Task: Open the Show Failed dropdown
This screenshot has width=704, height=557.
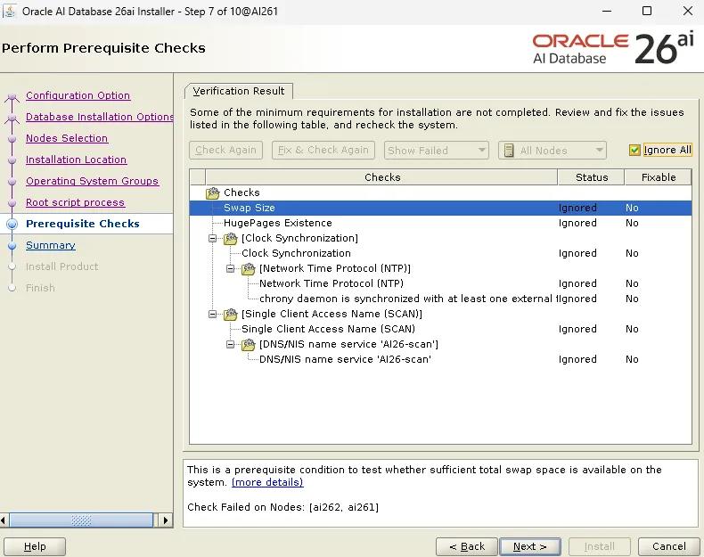Action: [436, 151]
